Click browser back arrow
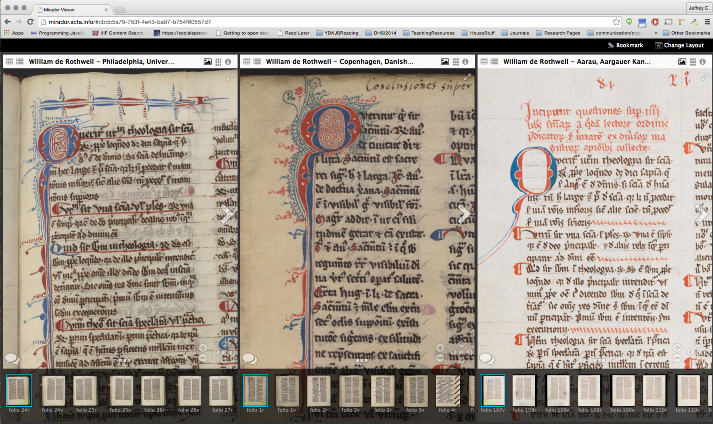 tap(8, 22)
